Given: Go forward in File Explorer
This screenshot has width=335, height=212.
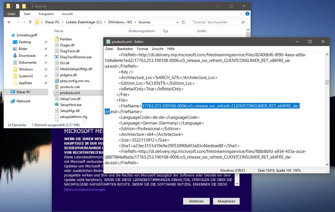Looking at the screenshot, I should [17, 22].
